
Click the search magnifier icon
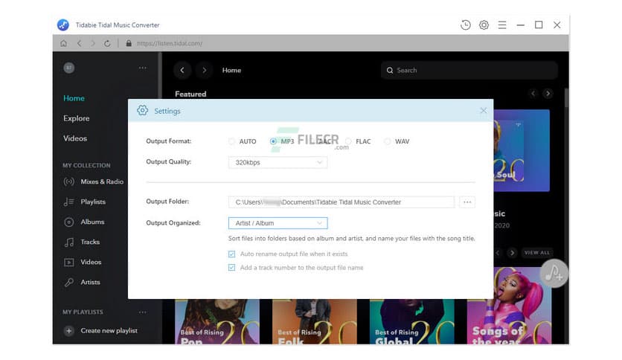(x=390, y=70)
